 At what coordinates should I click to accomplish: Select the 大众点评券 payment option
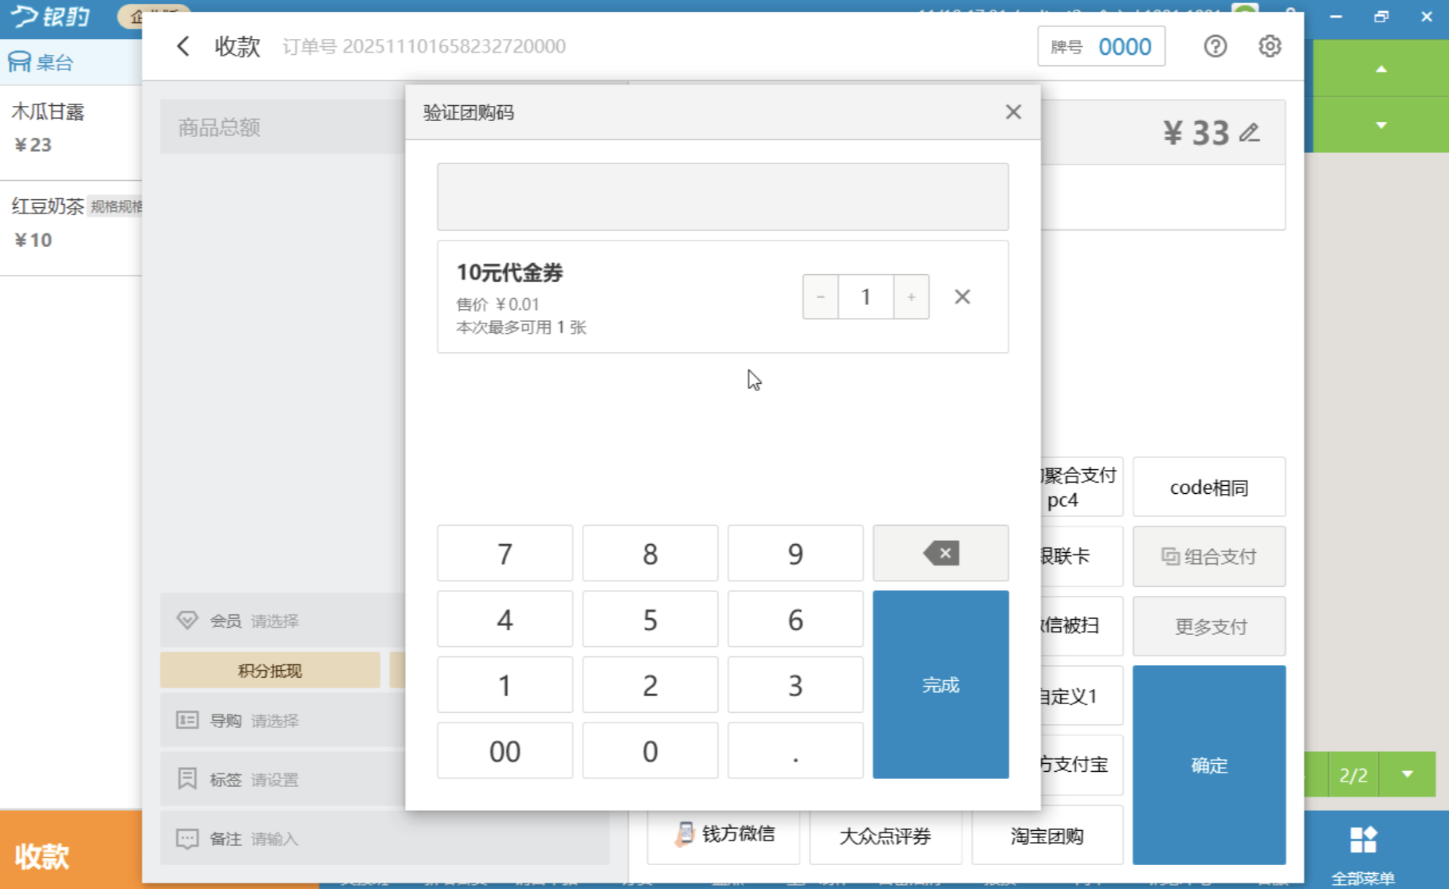coord(885,836)
